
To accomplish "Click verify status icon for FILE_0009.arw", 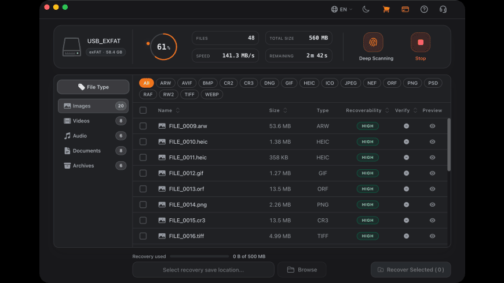I will point(406,126).
